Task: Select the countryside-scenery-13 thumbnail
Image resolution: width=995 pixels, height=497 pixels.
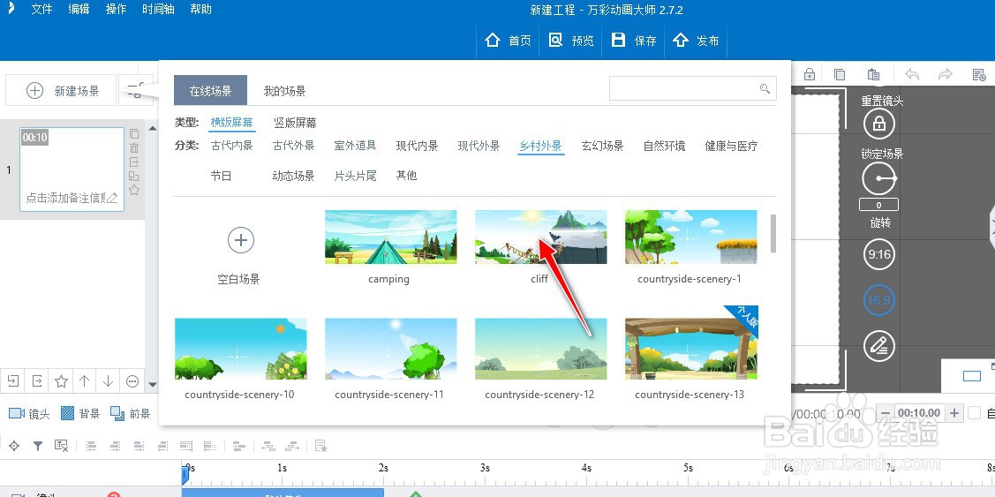Action: tap(691, 349)
